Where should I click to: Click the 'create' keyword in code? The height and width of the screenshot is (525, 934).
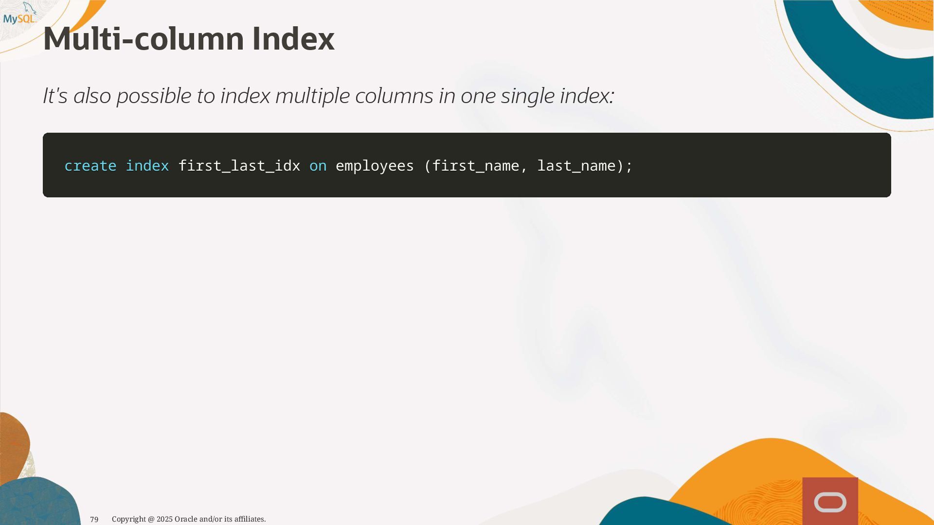click(90, 166)
